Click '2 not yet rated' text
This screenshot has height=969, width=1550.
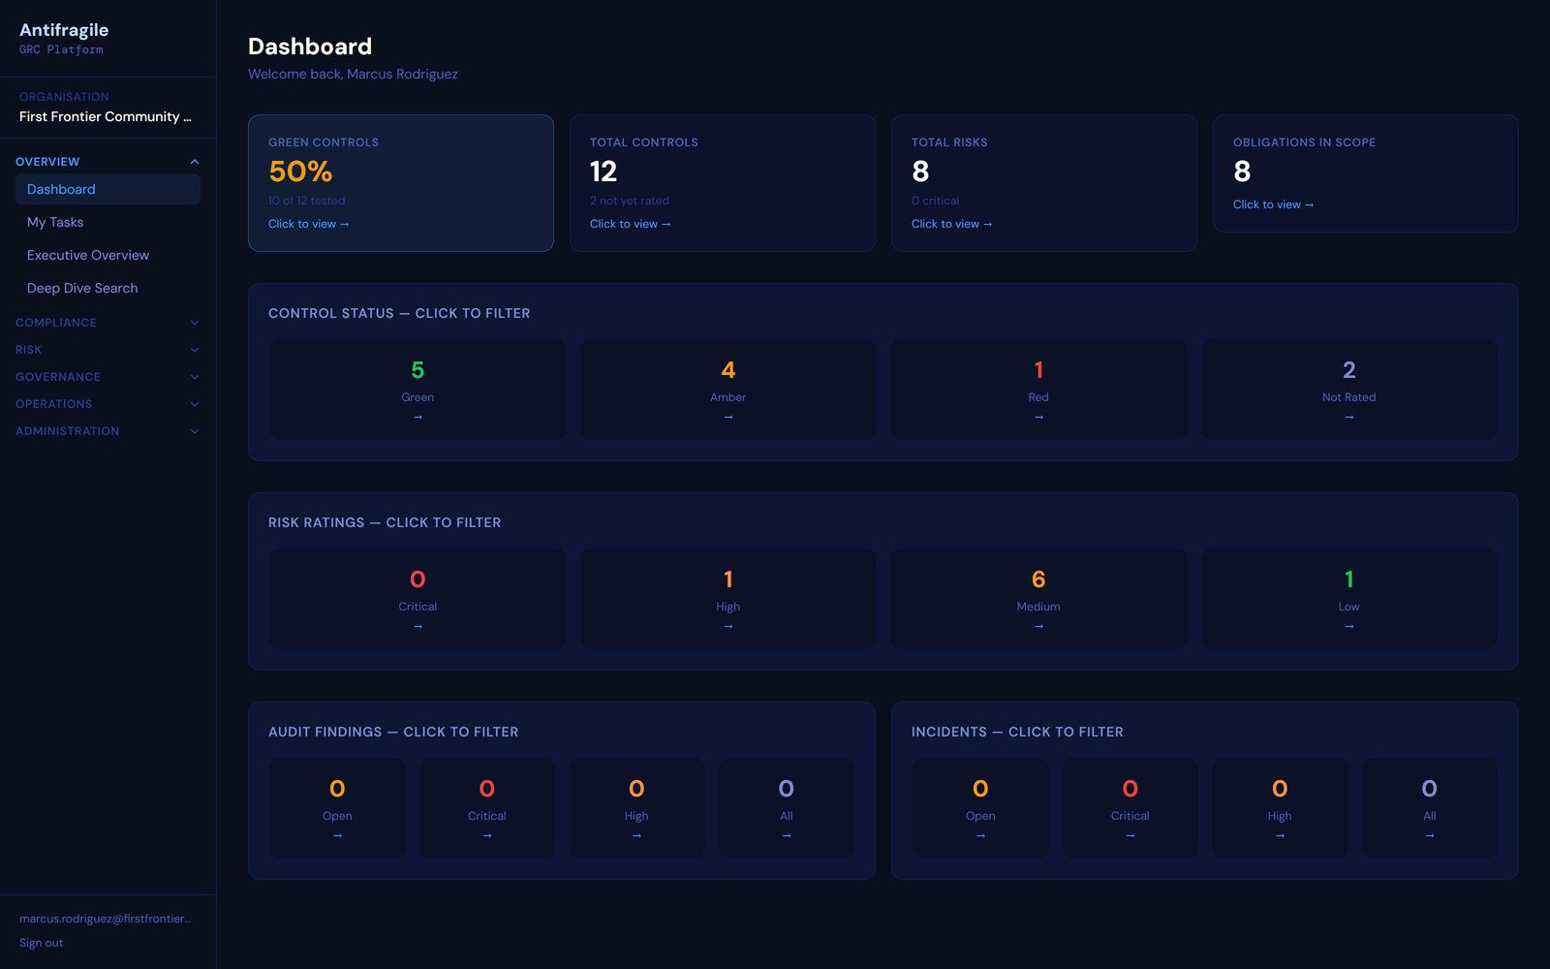tap(630, 201)
